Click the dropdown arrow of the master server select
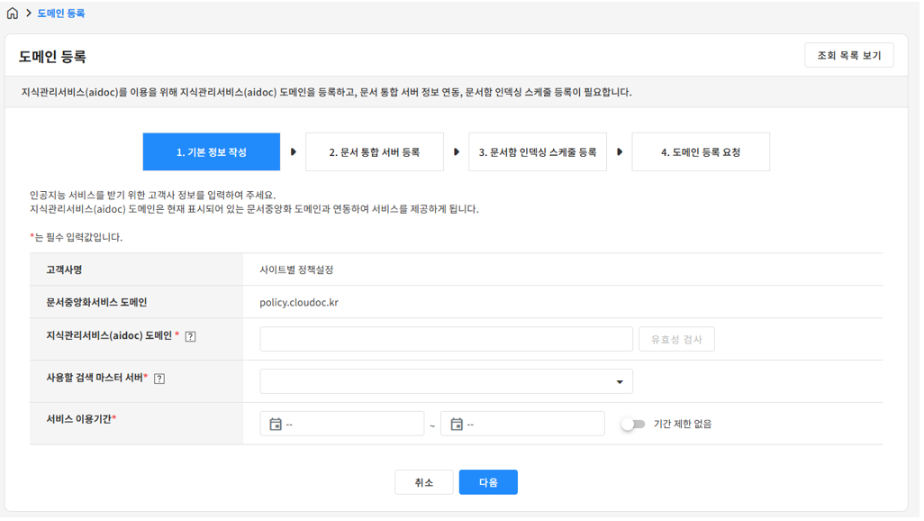This screenshot has height=521, width=924. pyautogui.click(x=620, y=382)
